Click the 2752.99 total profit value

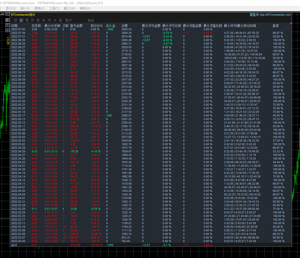pyautogui.click(x=75, y=245)
